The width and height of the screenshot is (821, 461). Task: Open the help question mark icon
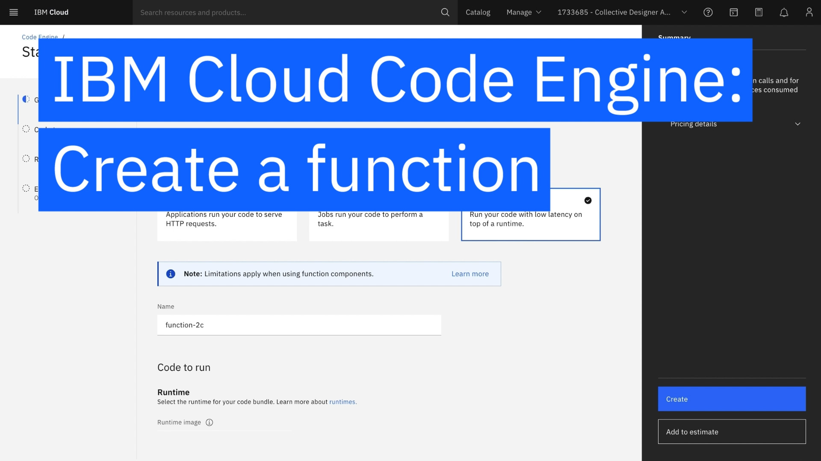click(x=708, y=12)
